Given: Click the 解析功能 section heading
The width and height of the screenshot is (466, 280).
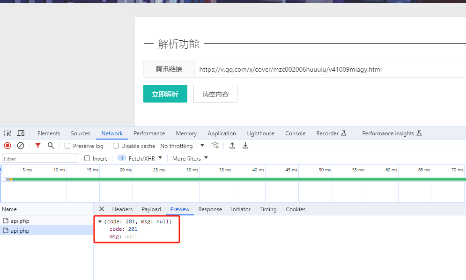Looking at the screenshot, I should (178, 44).
